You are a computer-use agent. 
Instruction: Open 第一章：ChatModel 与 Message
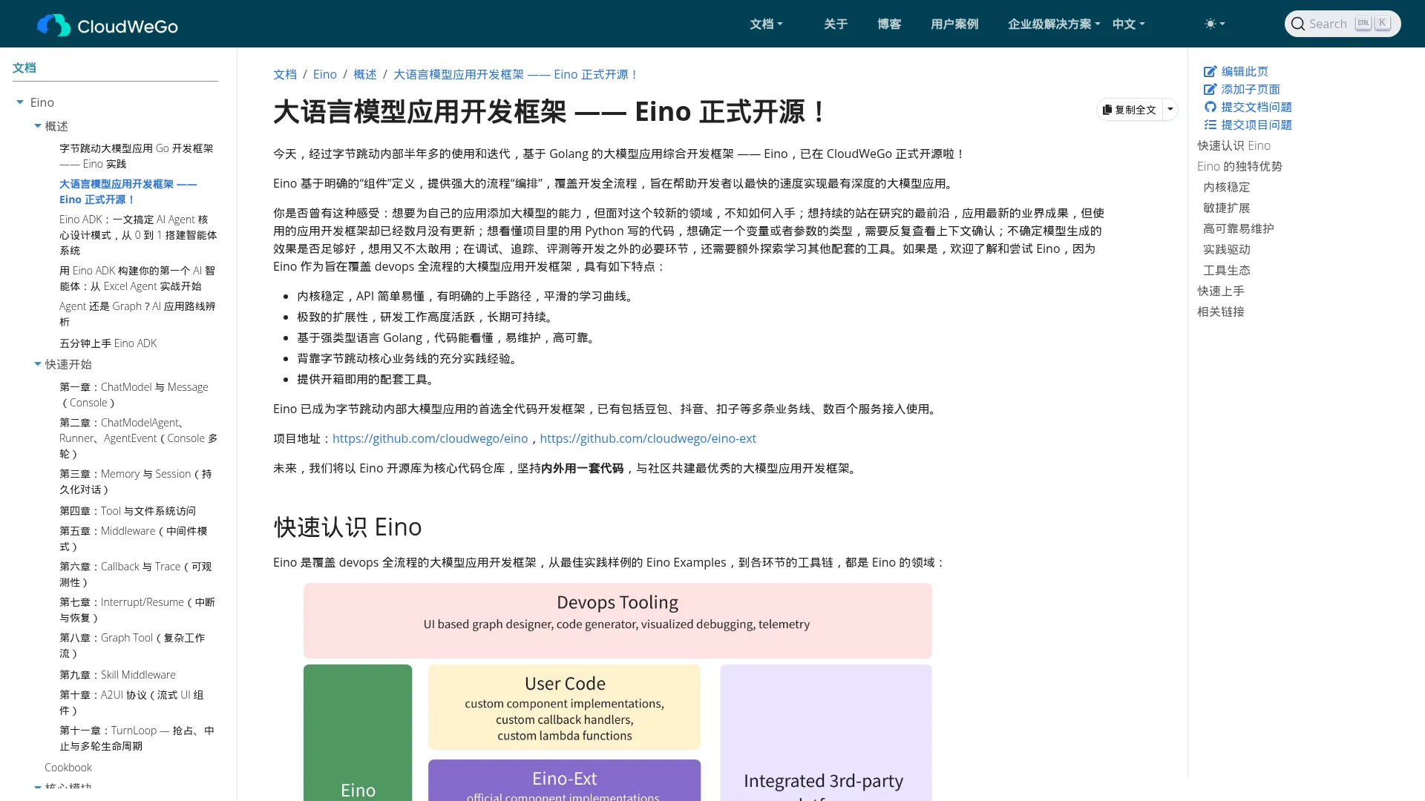tap(134, 395)
